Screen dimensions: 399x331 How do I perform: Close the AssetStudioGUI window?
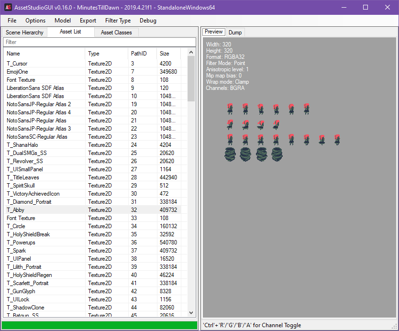click(388, 7)
